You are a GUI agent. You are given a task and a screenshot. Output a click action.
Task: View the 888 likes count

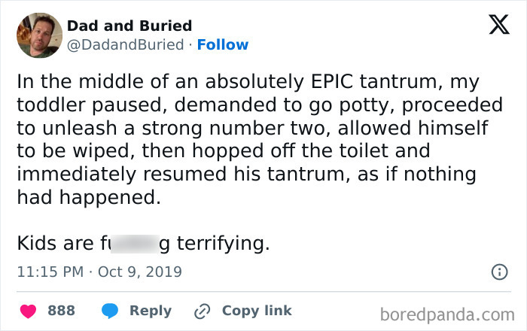pyautogui.click(x=61, y=311)
